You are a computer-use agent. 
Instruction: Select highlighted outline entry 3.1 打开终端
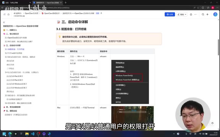[15, 49]
